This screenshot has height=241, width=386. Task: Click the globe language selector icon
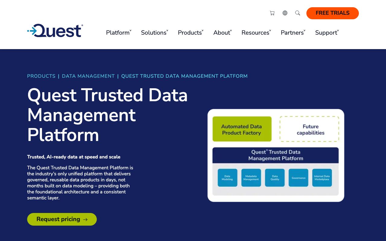[x=285, y=13]
